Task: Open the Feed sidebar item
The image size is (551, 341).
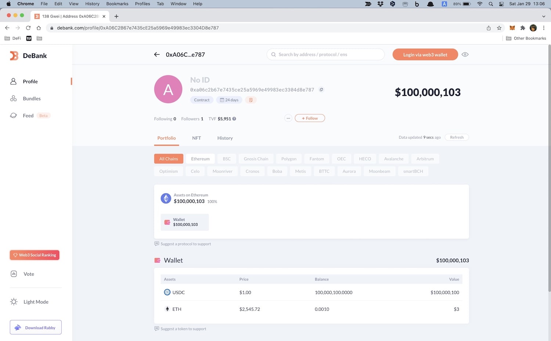Action: coord(28,116)
